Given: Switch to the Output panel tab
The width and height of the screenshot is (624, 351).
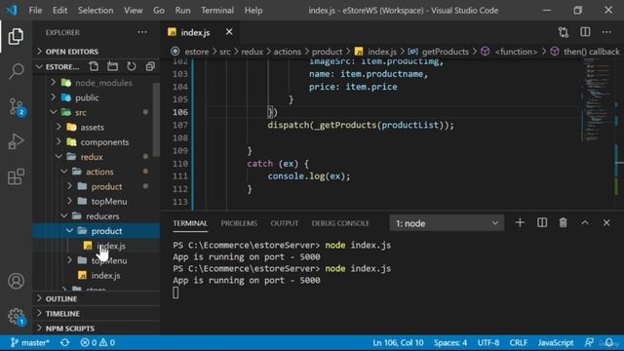Looking at the screenshot, I should click(x=284, y=223).
